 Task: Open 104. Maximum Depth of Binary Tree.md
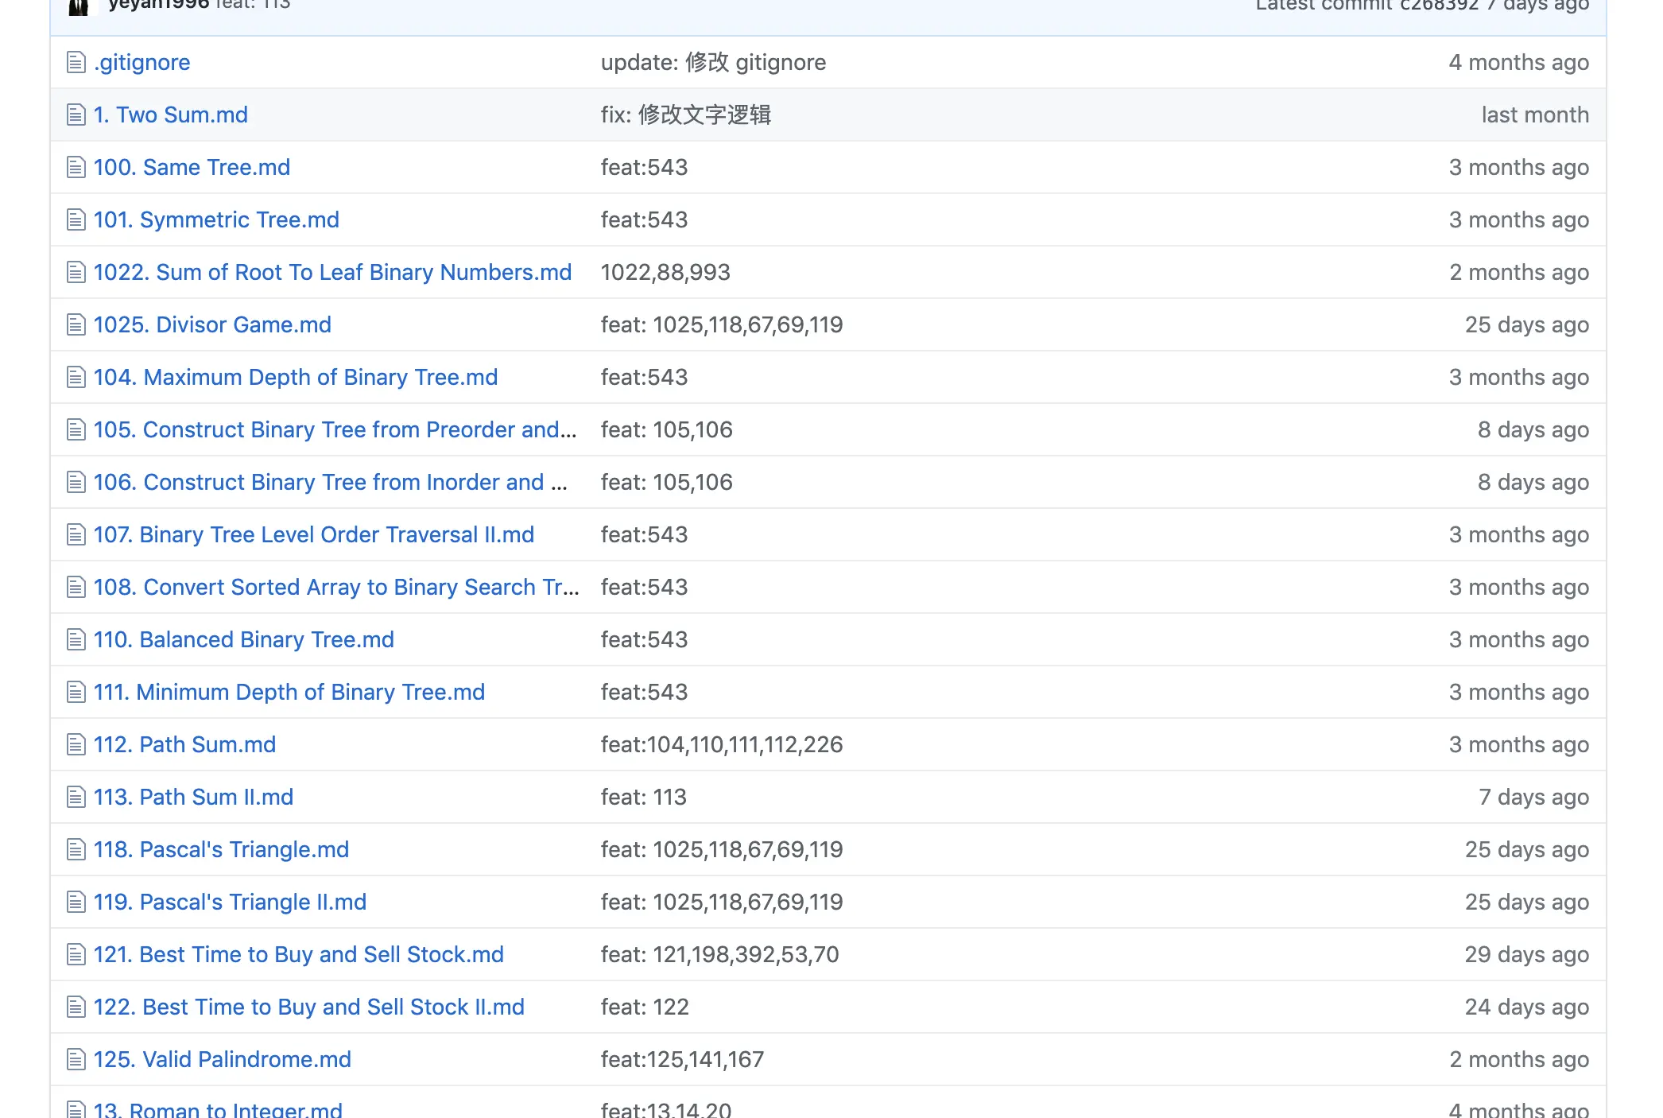296,377
